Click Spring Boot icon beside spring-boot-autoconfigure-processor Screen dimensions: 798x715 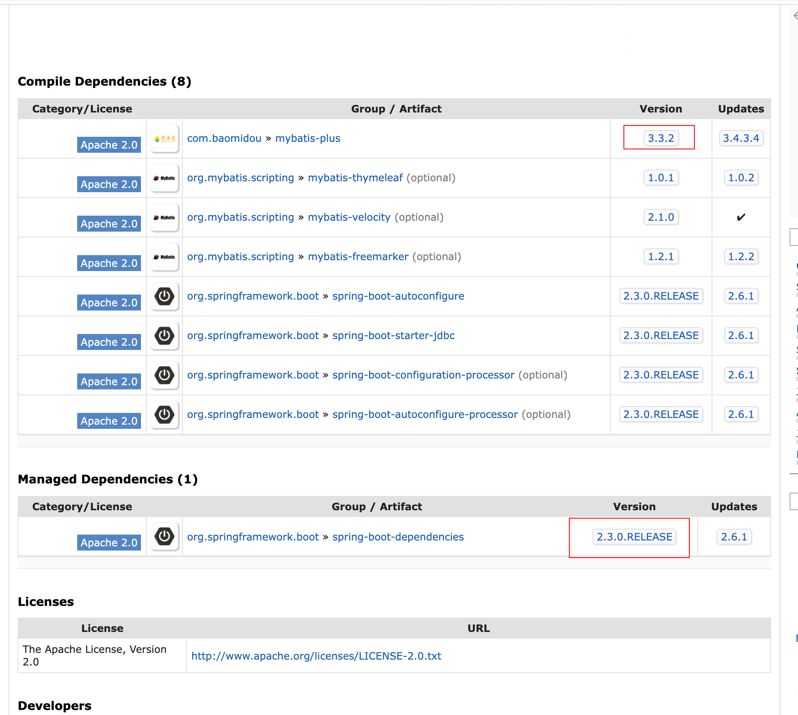click(164, 415)
